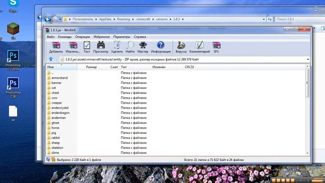Image resolution: width=325 pixels, height=183 pixels.
Task: Select the rabbit folder
Action: coord(55,138)
